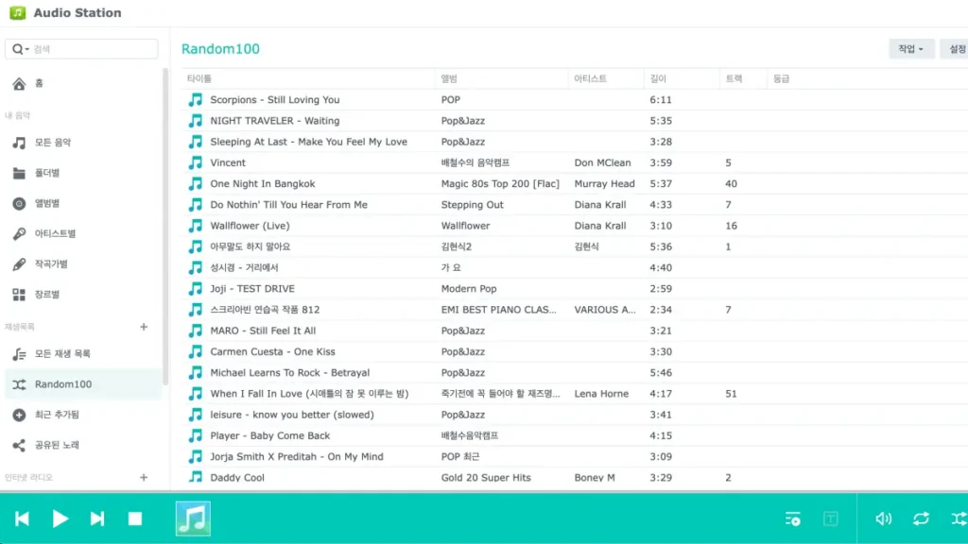Open the play queue icon
This screenshot has width=968, height=544.
point(793,518)
